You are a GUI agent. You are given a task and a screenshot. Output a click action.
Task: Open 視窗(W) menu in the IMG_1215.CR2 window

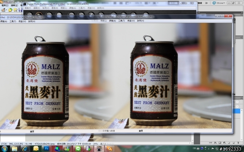[x=22, y=21]
